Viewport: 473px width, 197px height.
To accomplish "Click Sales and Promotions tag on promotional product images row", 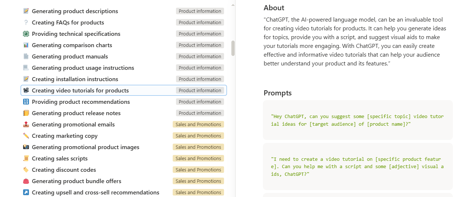I will [198, 147].
